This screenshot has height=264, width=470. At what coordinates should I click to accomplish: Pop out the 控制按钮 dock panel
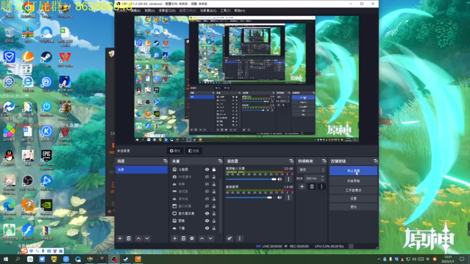(x=375, y=161)
